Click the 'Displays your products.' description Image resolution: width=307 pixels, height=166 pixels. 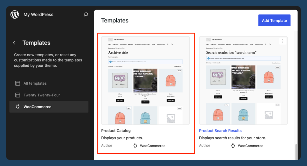(122, 138)
